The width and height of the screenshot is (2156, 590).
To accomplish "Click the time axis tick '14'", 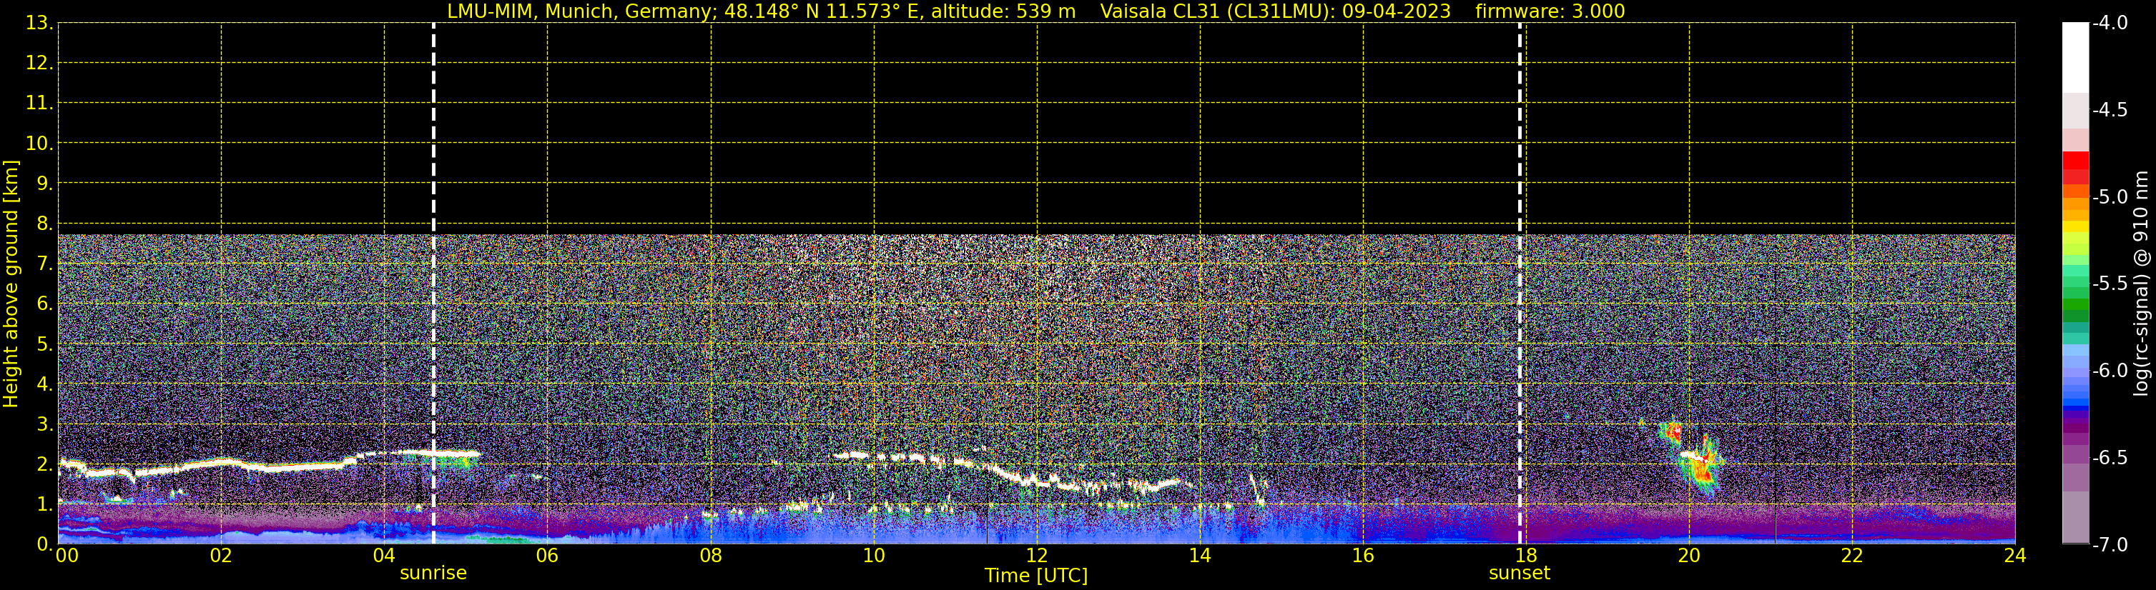I will point(1200,556).
